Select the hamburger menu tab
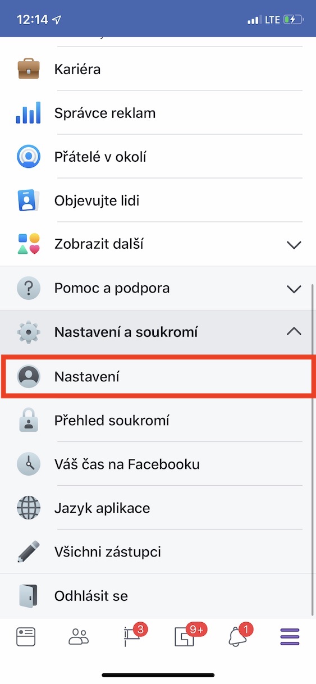Viewport: 316px width, 684px height. [x=290, y=636]
